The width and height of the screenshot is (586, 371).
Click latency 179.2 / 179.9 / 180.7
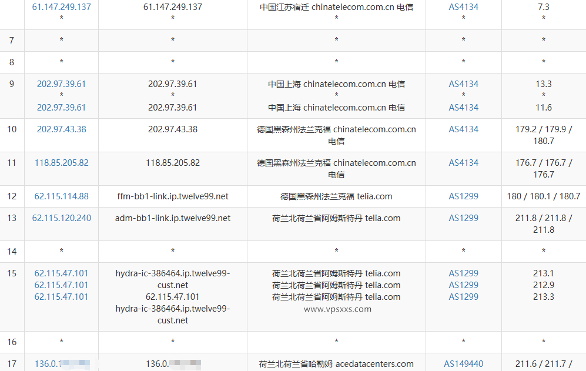(x=544, y=135)
